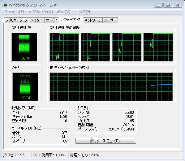Click the shield icon on Resource Monitor button
Viewport: 185px width, 161px height.
click(92, 141)
